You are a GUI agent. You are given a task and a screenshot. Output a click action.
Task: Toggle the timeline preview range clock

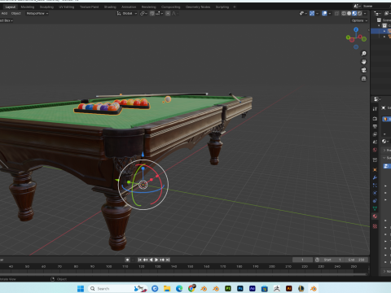tap(317, 260)
